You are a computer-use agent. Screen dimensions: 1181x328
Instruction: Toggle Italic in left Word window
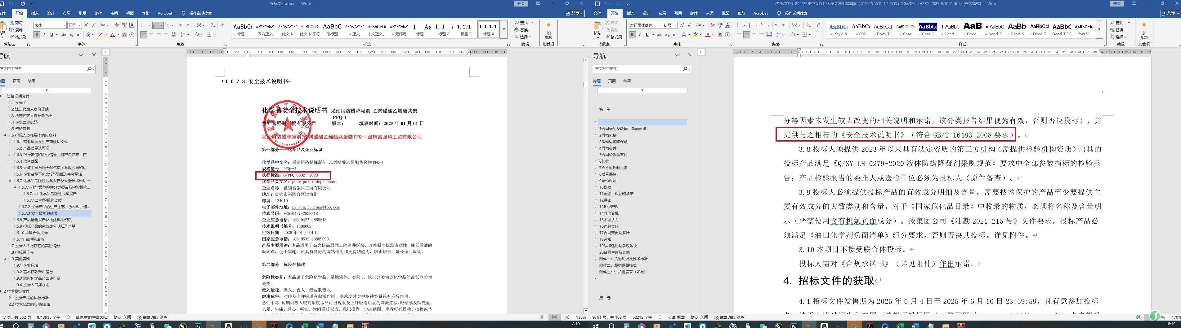44,35
